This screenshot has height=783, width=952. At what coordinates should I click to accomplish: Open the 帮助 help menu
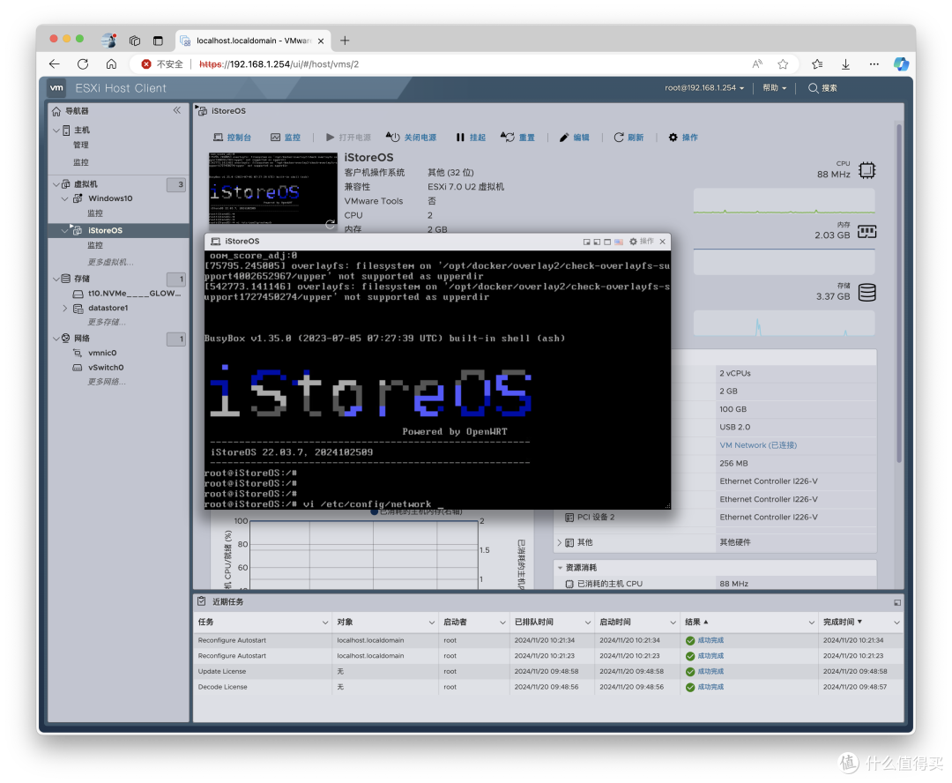770,87
